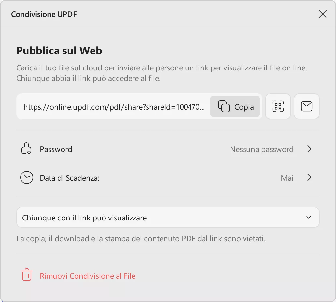This screenshot has height=302, width=336.
Task: Expand the Data di Scadenza chevron
Action: pyautogui.click(x=309, y=178)
